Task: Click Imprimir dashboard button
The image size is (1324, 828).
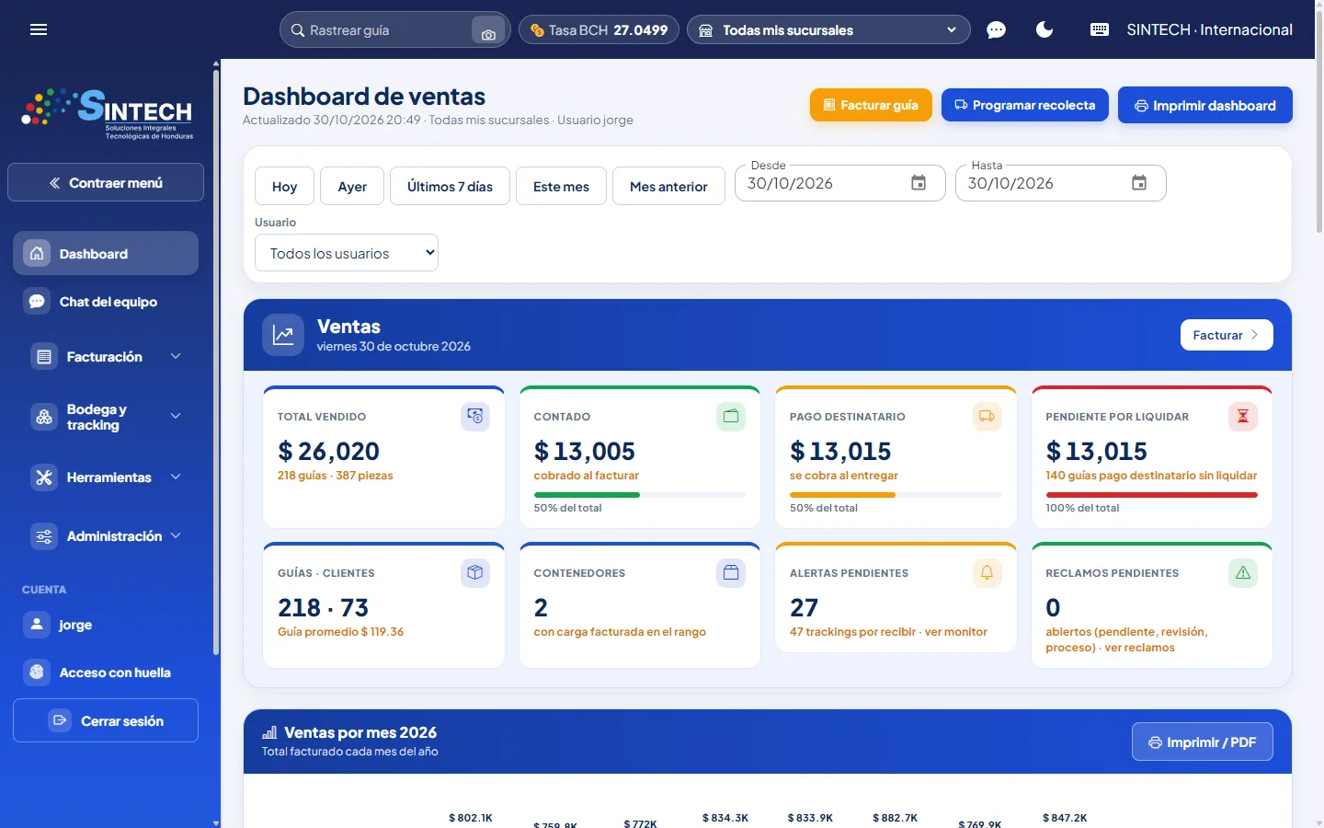Action: 1205,106
